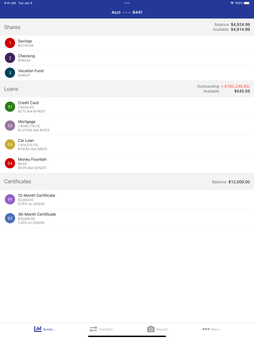The height and width of the screenshot is (339, 254).
Task: View the Checking account row
Action: coord(127,58)
